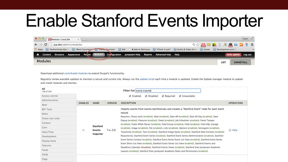Open the *Work Favorites* bookmark folder
The image size is (288, 162).
pyautogui.click(x=82, y=49)
